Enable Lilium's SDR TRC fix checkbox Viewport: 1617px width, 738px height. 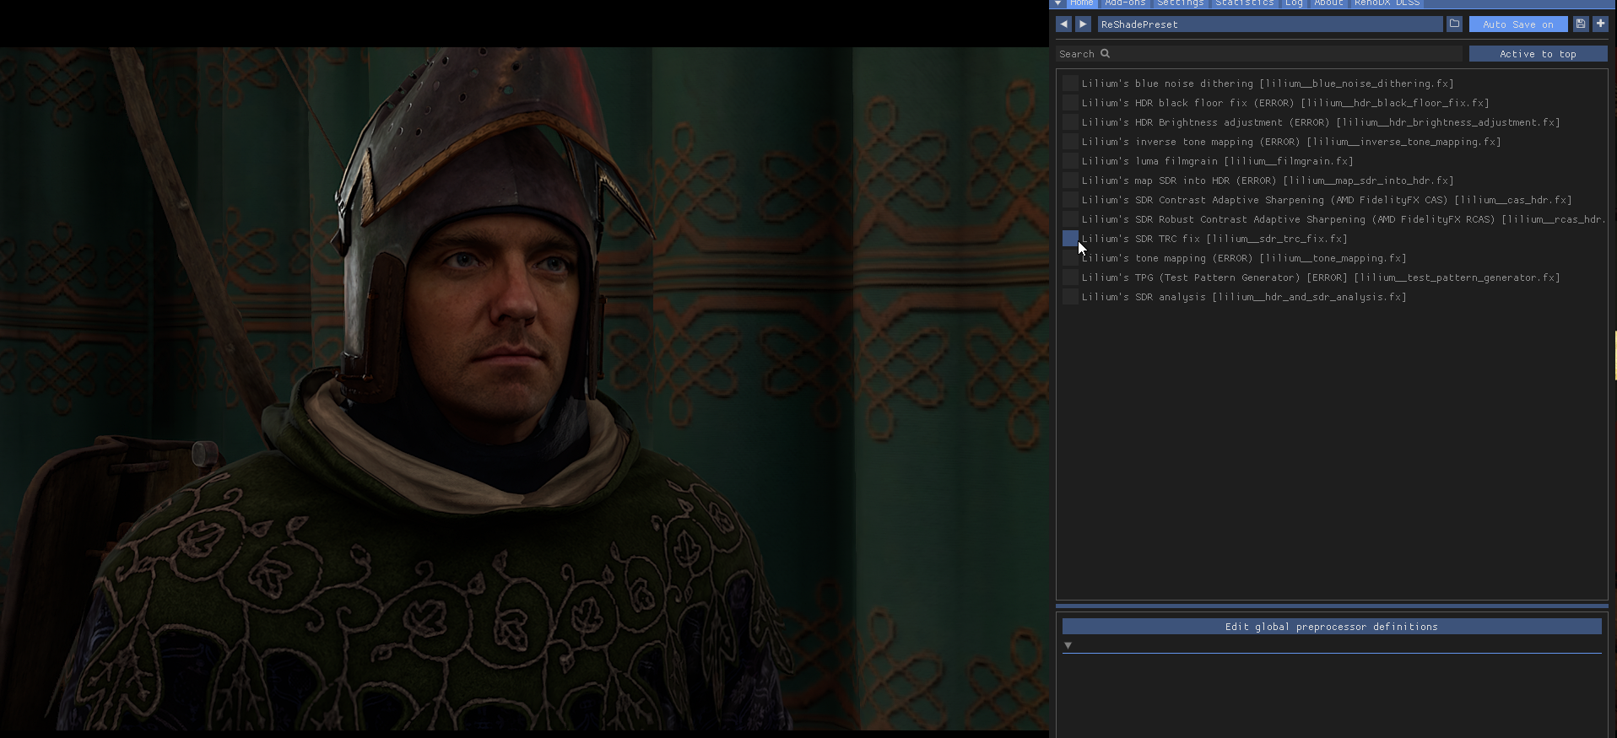click(x=1070, y=239)
